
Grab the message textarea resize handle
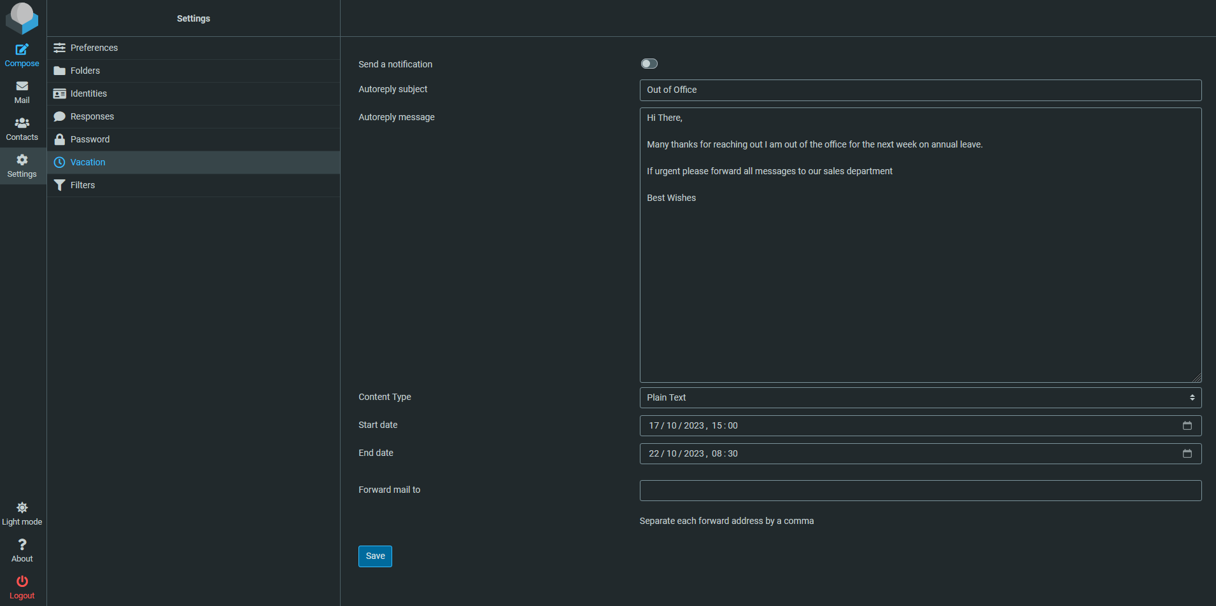(1196, 377)
